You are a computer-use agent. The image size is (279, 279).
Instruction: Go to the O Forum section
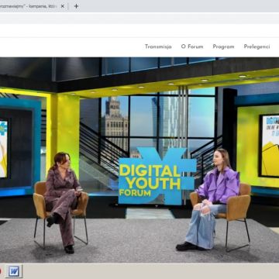click(192, 46)
